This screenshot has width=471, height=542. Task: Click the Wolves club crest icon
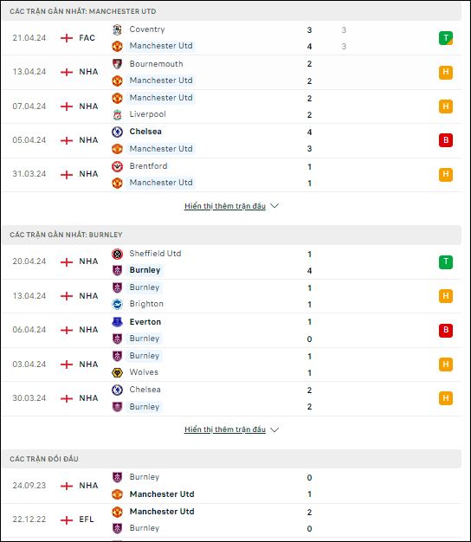pyautogui.click(x=117, y=372)
